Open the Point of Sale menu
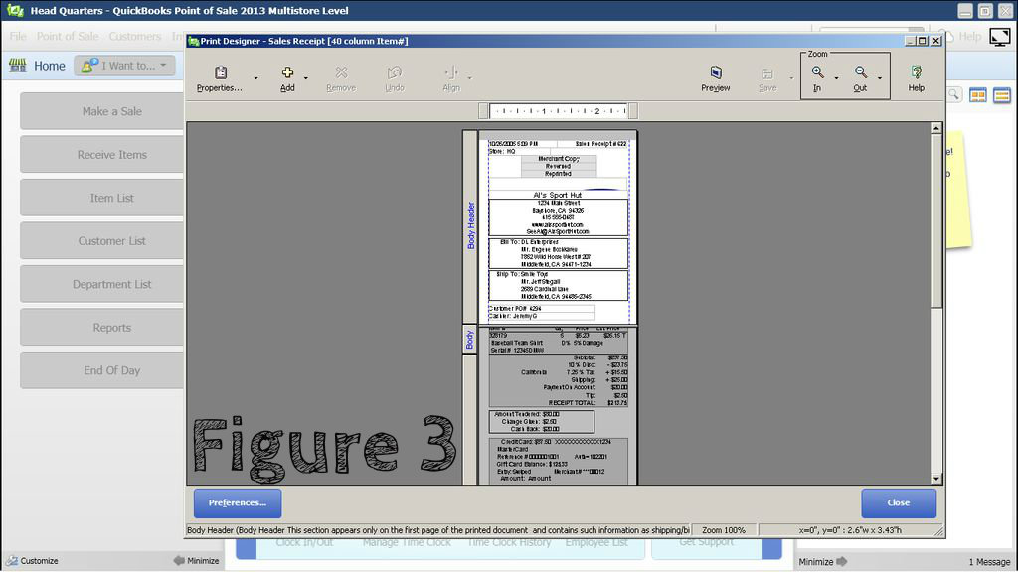 tap(68, 37)
